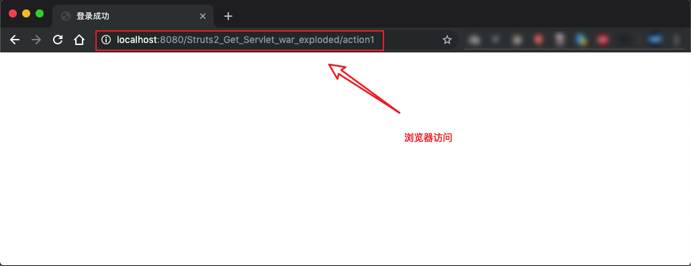The image size is (691, 266).
Task: Go back to the previous page
Action: point(15,40)
